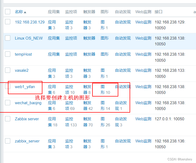196x163 pixels.
Task: Sort hosts by 名称 column
Action: point(19,12)
